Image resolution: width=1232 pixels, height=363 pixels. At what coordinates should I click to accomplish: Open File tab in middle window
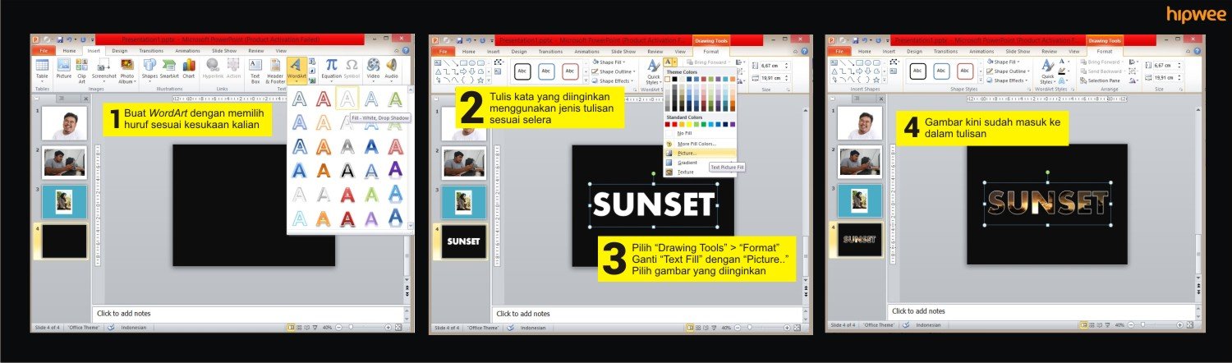(441, 51)
